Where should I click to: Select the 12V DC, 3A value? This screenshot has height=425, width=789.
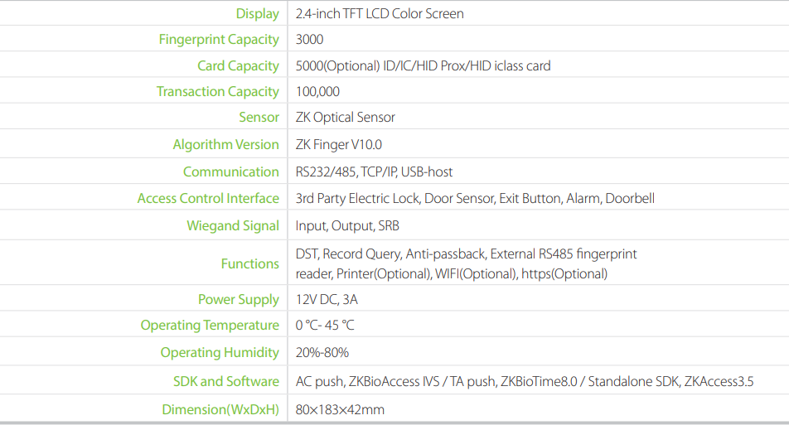(327, 299)
